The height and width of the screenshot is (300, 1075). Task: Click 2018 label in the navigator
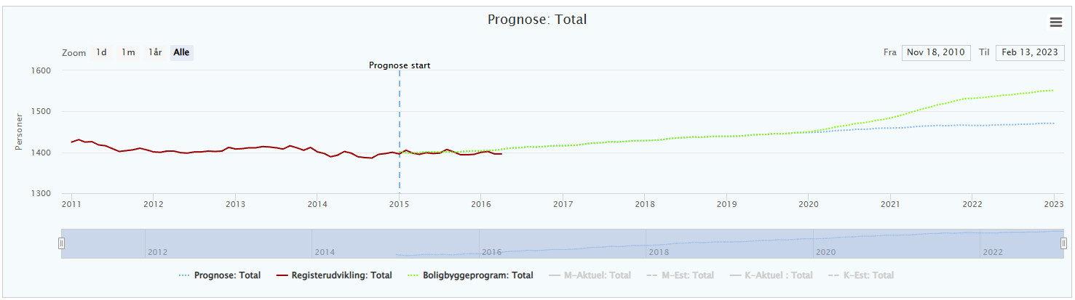pyautogui.click(x=659, y=252)
